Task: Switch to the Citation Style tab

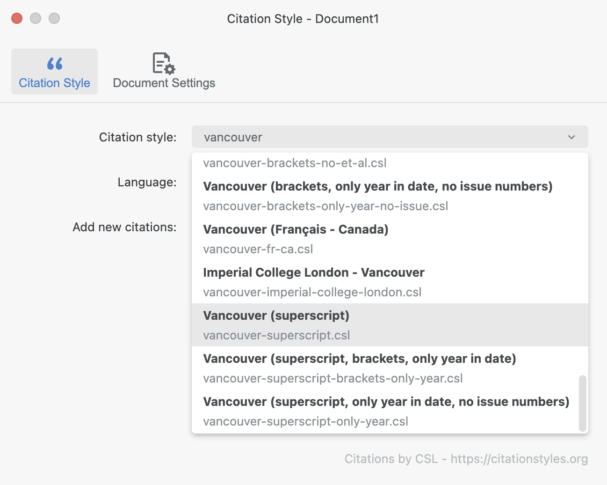Action: (55, 72)
